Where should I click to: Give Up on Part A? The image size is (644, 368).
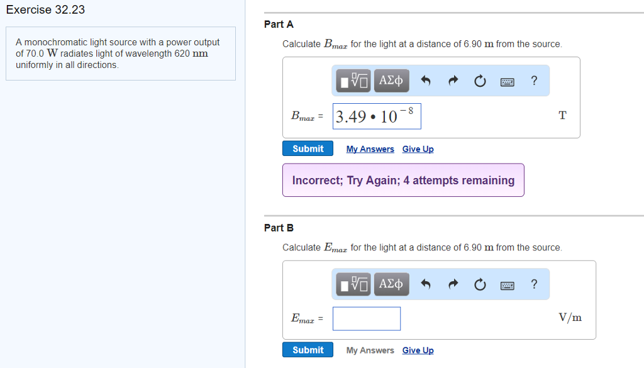coord(418,148)
